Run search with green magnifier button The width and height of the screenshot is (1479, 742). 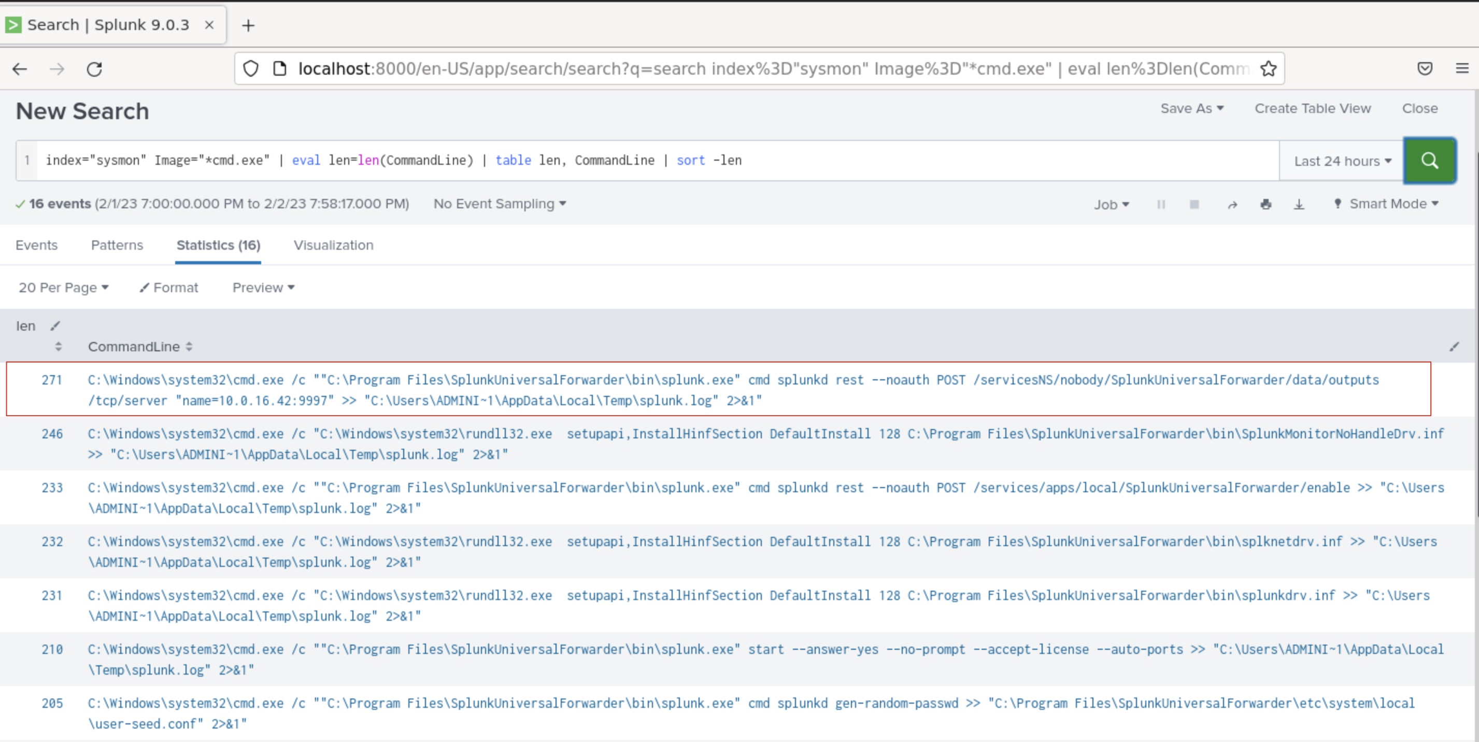[1430, 161]
